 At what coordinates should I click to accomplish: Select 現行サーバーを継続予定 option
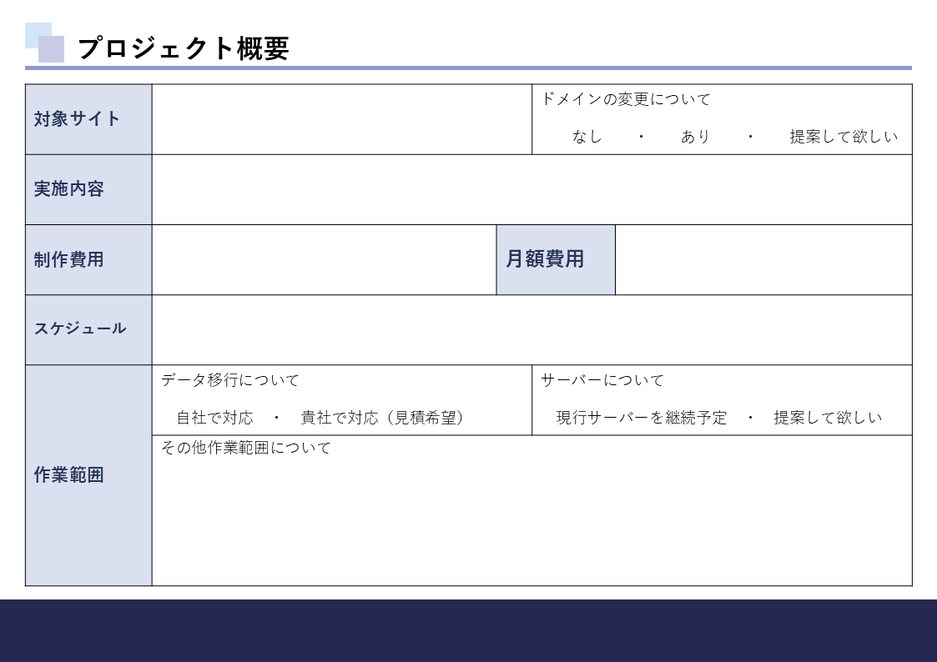coord(642,418)
